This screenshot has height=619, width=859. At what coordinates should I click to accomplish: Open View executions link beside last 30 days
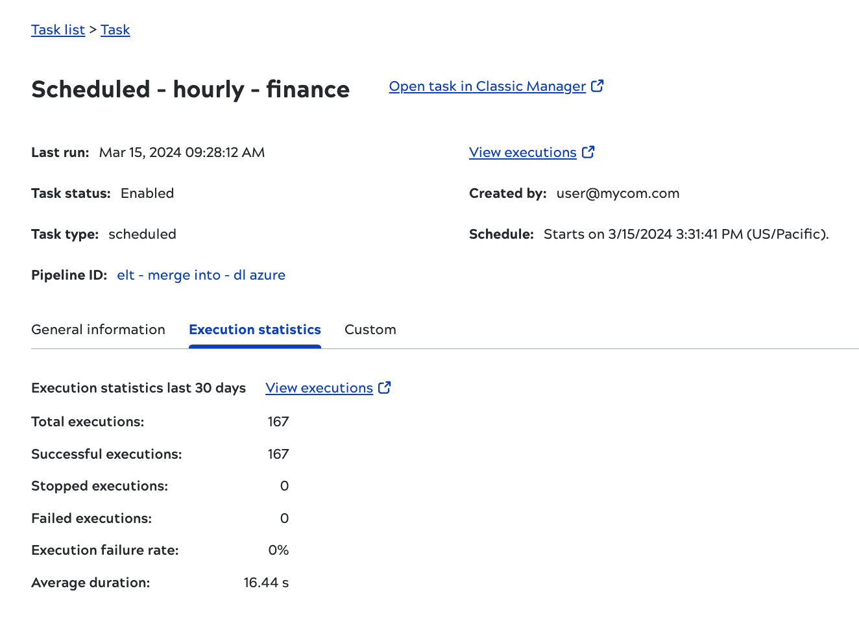coord(319,388)
